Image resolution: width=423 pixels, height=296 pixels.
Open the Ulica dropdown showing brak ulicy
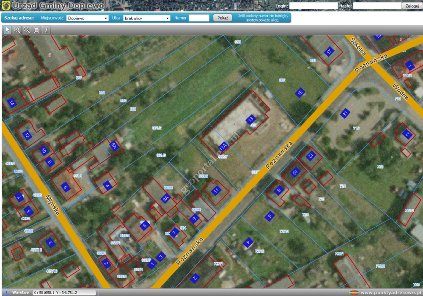(147, 18)
